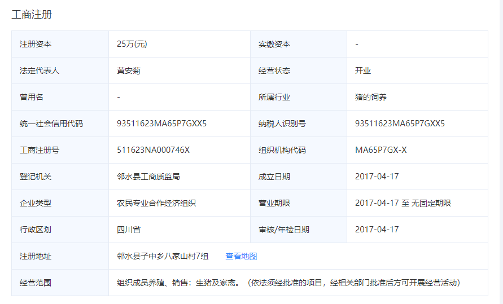Open the 查看地图 map link

point(241,256)
